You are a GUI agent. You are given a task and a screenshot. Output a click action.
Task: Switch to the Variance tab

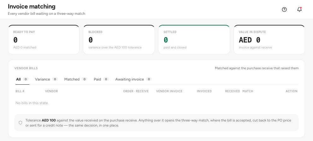[46, 79]
